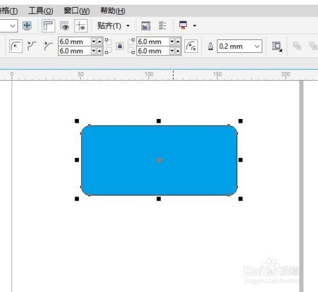Decrease the bottom-left corner radius

click(93, 51)
